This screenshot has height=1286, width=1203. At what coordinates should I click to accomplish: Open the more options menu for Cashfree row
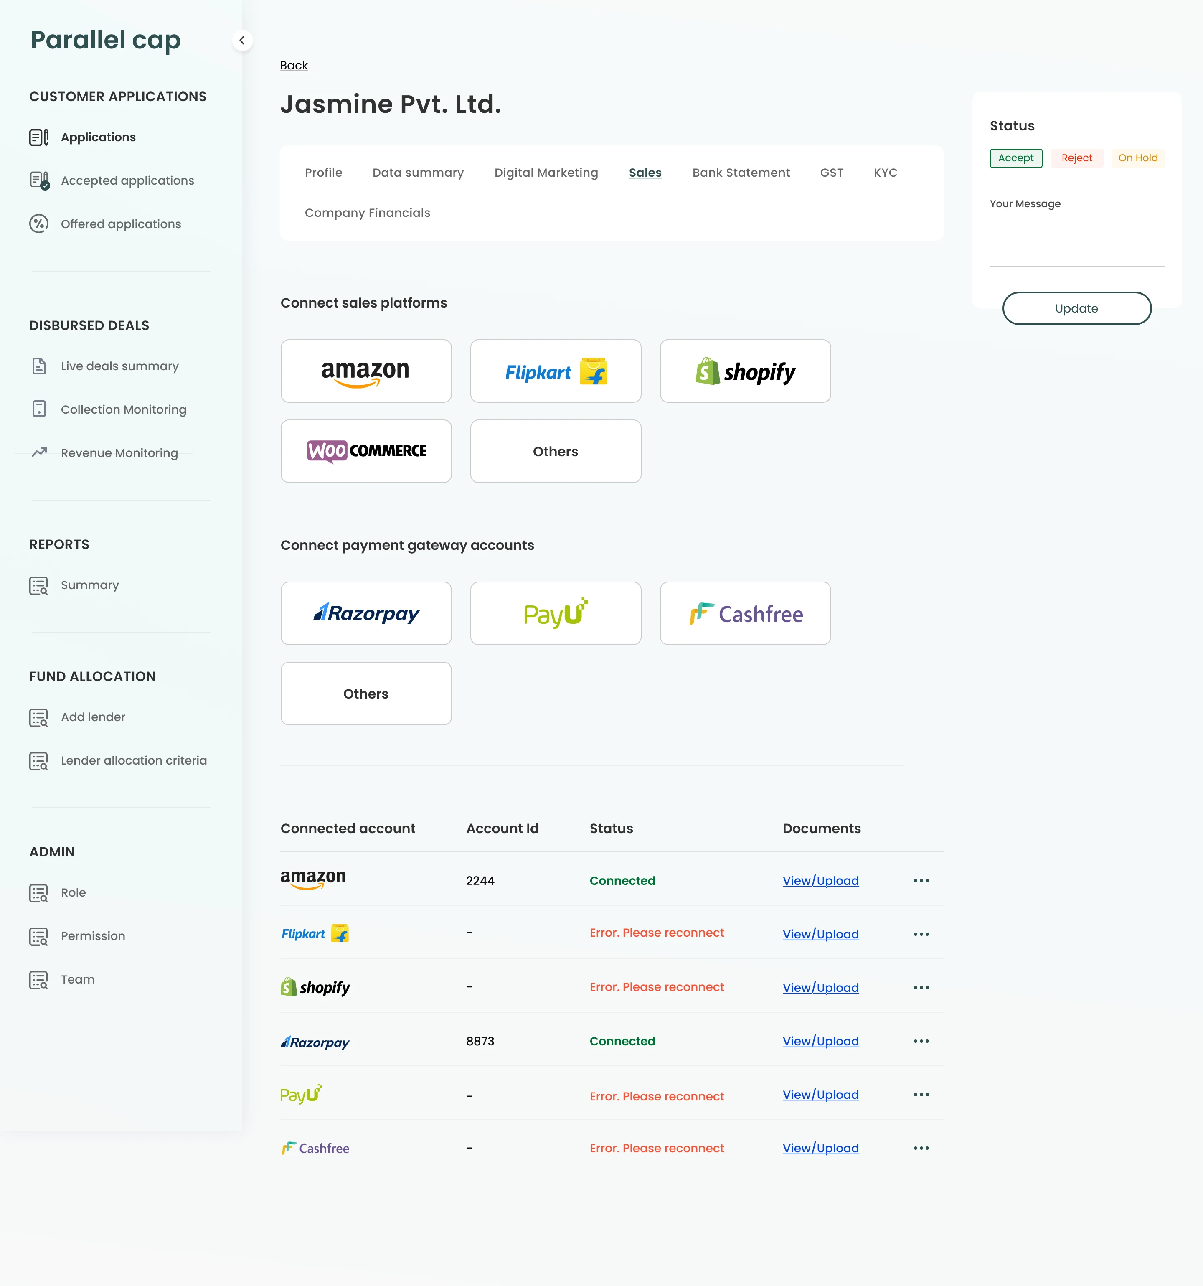tap(921, 1148)
